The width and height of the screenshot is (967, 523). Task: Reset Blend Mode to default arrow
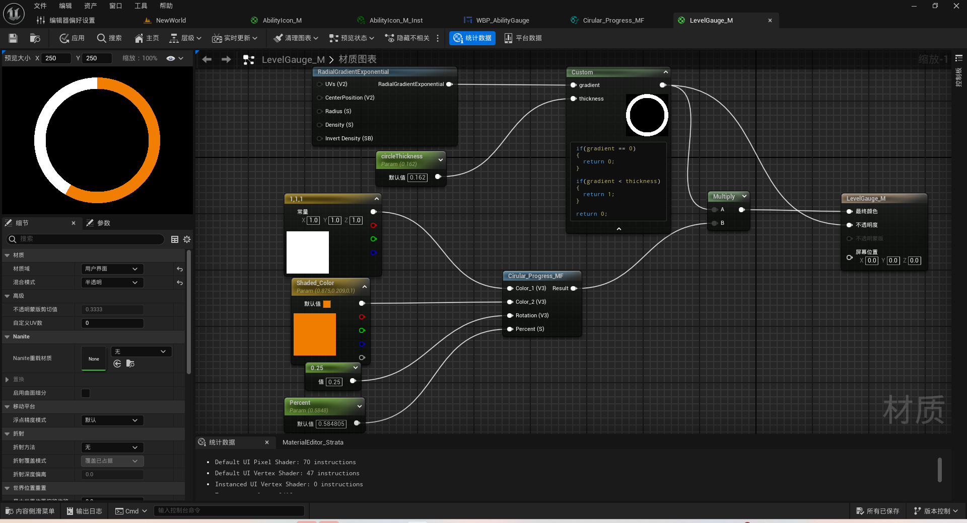point(180,283)
